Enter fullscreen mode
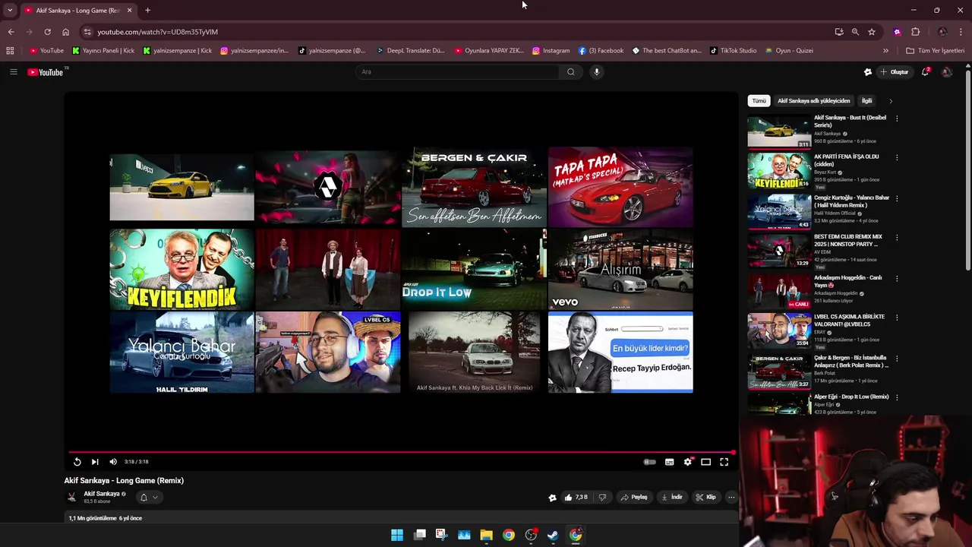This screenshot has width=972, height=547. (724, 462)
